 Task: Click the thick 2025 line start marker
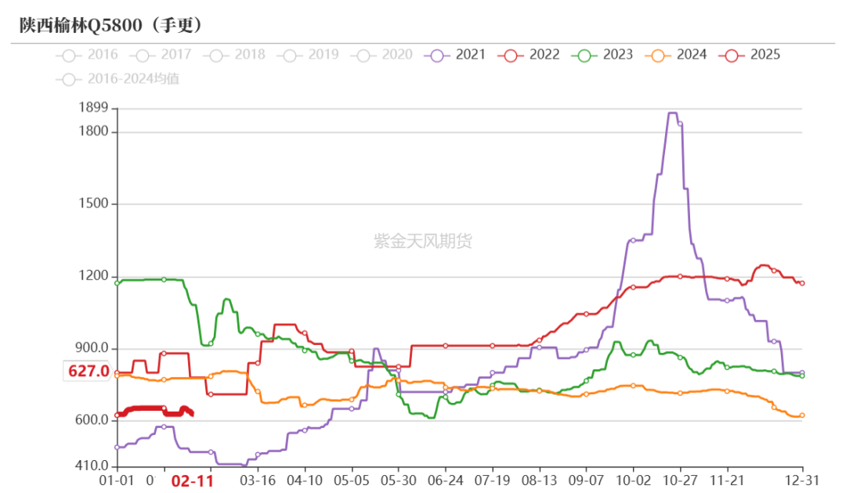(x=117, y=415)
